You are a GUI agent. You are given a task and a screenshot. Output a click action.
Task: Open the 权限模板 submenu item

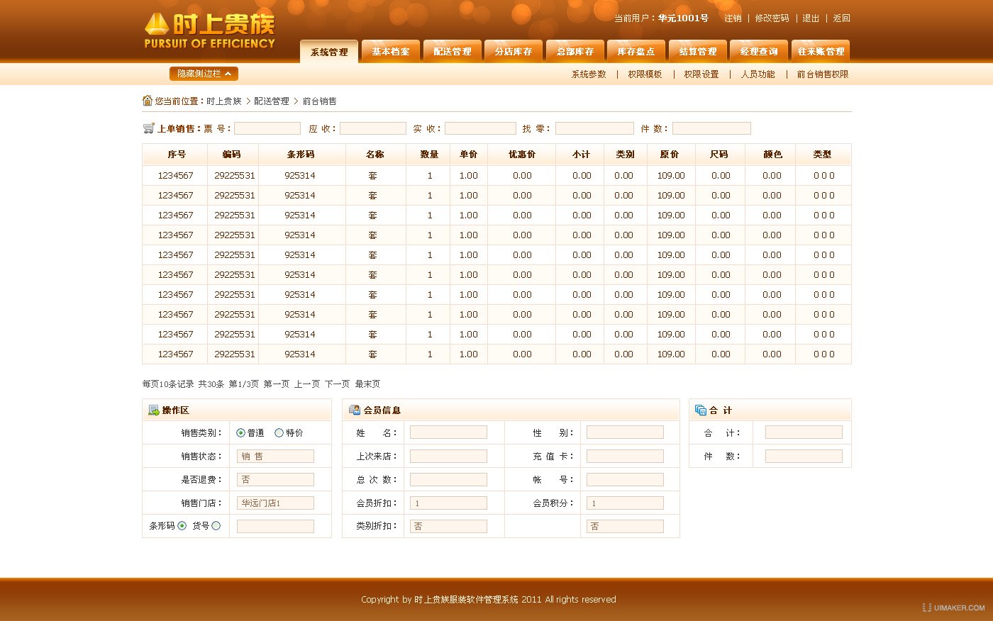[645, 74]
